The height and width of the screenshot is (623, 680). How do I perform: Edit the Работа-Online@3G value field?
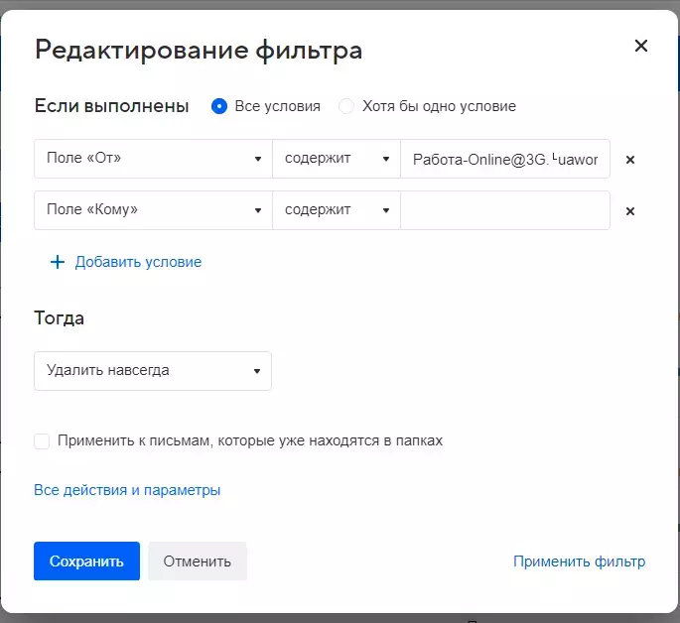coord(505,159)
